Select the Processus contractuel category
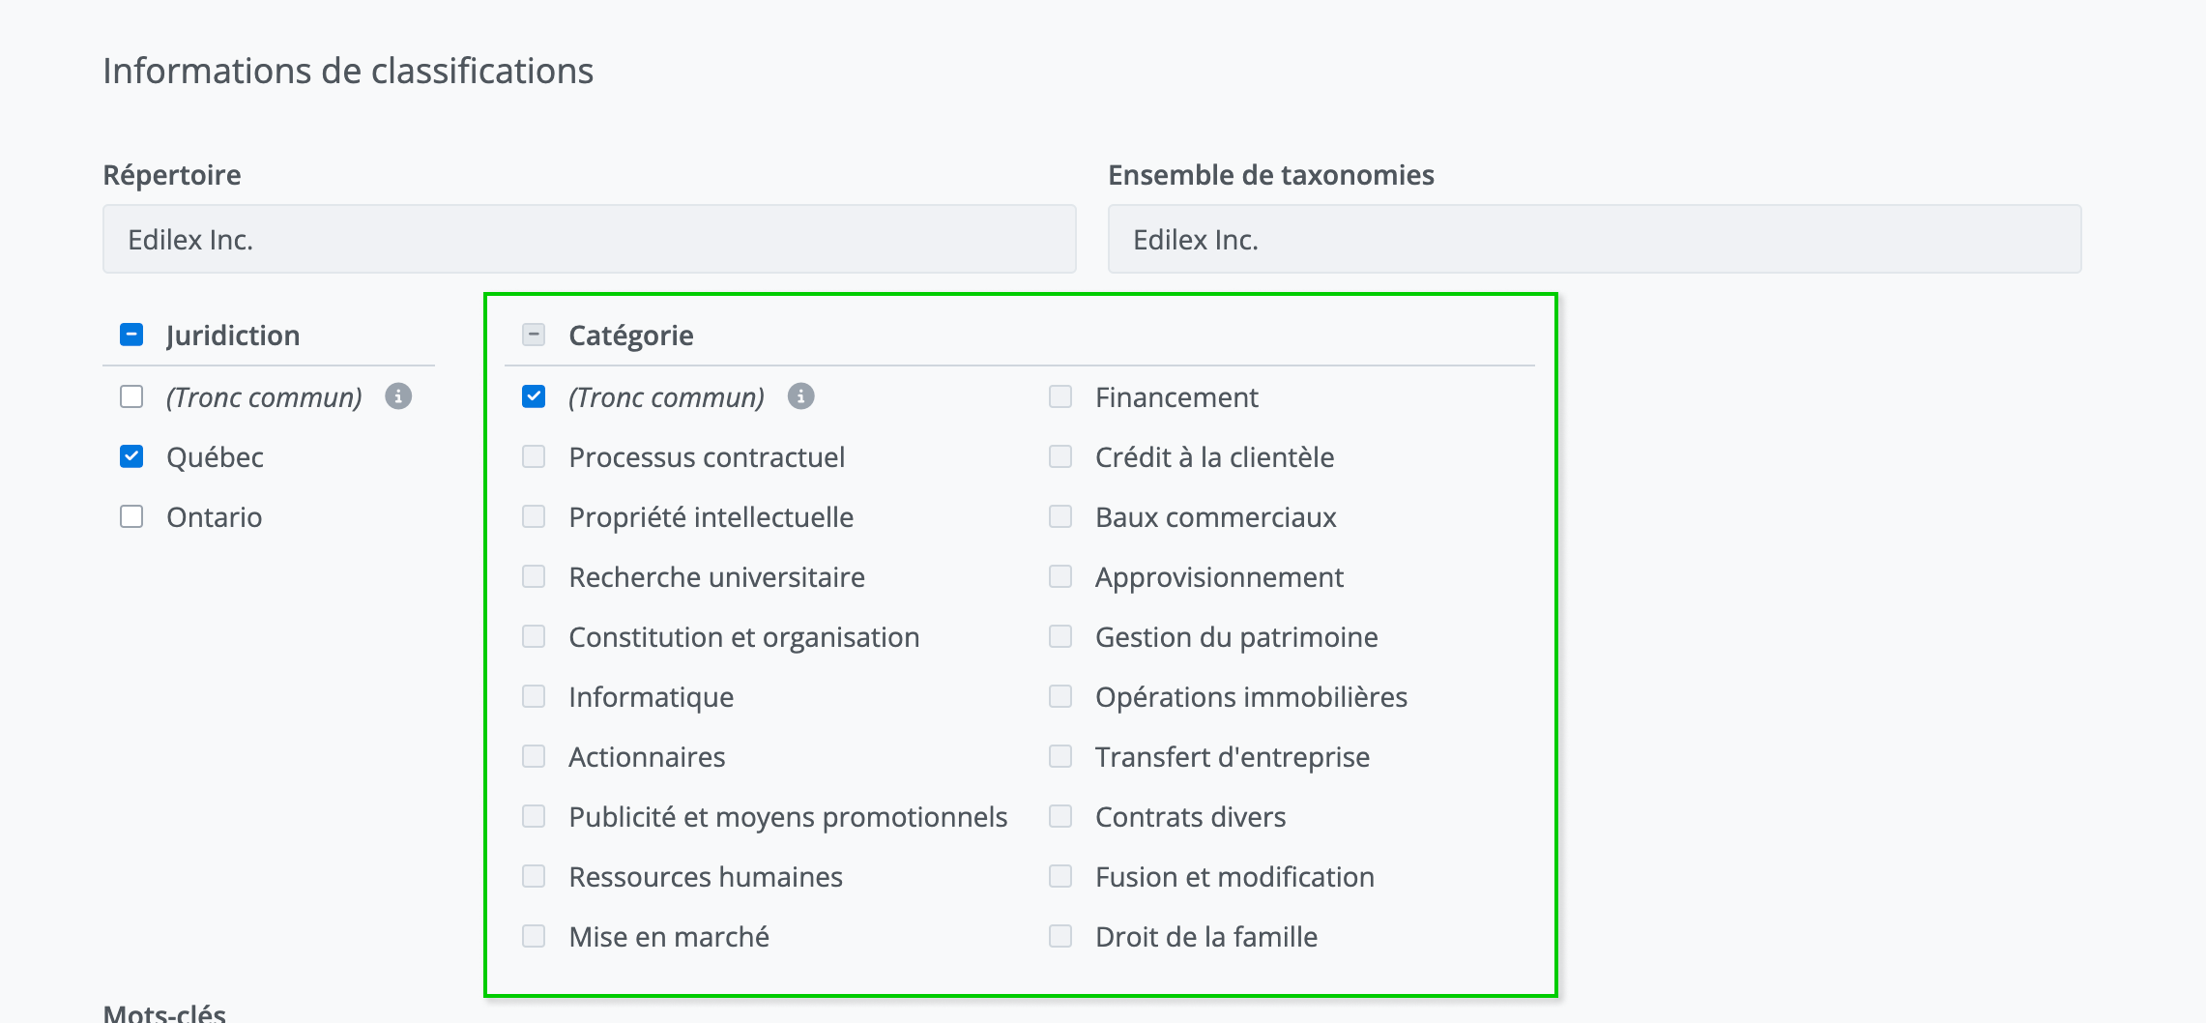 [x=534, y=456]
